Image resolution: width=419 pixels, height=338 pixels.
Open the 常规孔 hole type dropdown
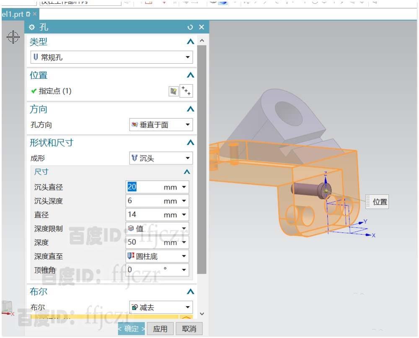(188, 57)
